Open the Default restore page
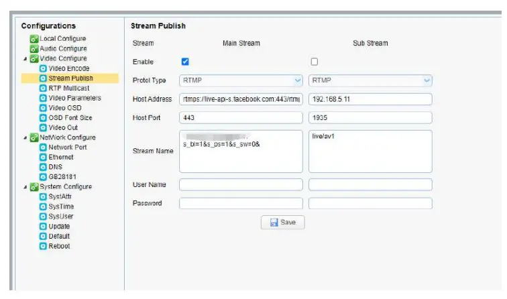This screenshot has width=507, height=299. click(59, 236)
